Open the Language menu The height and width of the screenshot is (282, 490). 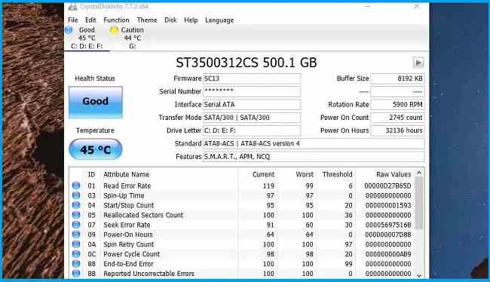(219, 20)
